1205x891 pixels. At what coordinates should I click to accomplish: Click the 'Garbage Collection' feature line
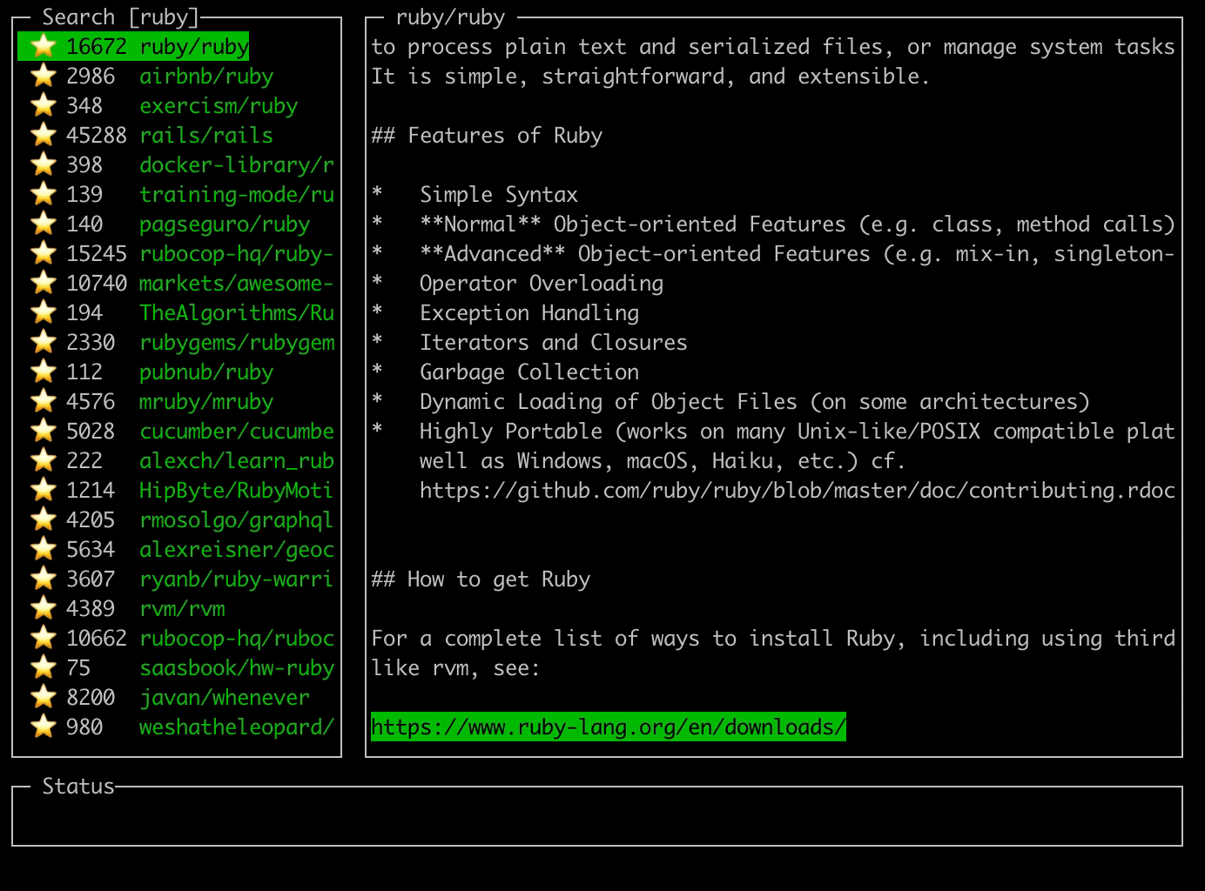(x=529, y=372)
